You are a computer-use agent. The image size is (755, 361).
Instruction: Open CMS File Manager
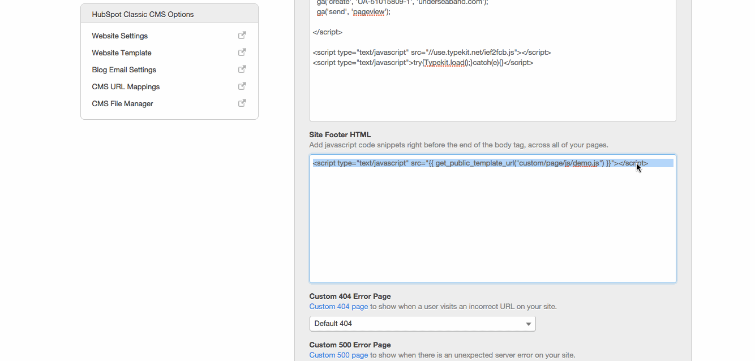[x=122, y=104]
